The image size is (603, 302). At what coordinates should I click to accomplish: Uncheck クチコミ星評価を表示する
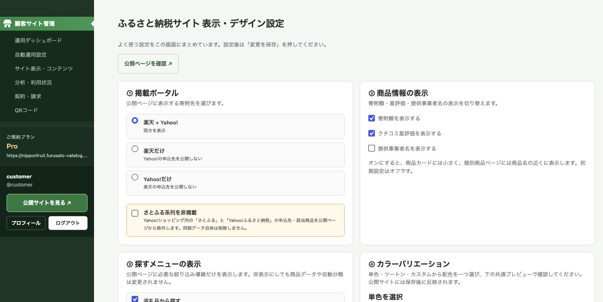click(372, 133)
